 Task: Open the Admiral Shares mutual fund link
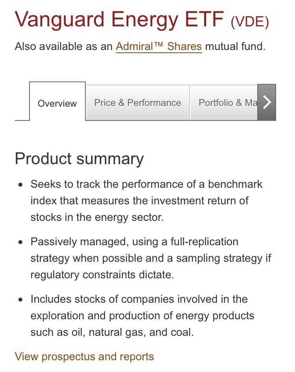159,46
